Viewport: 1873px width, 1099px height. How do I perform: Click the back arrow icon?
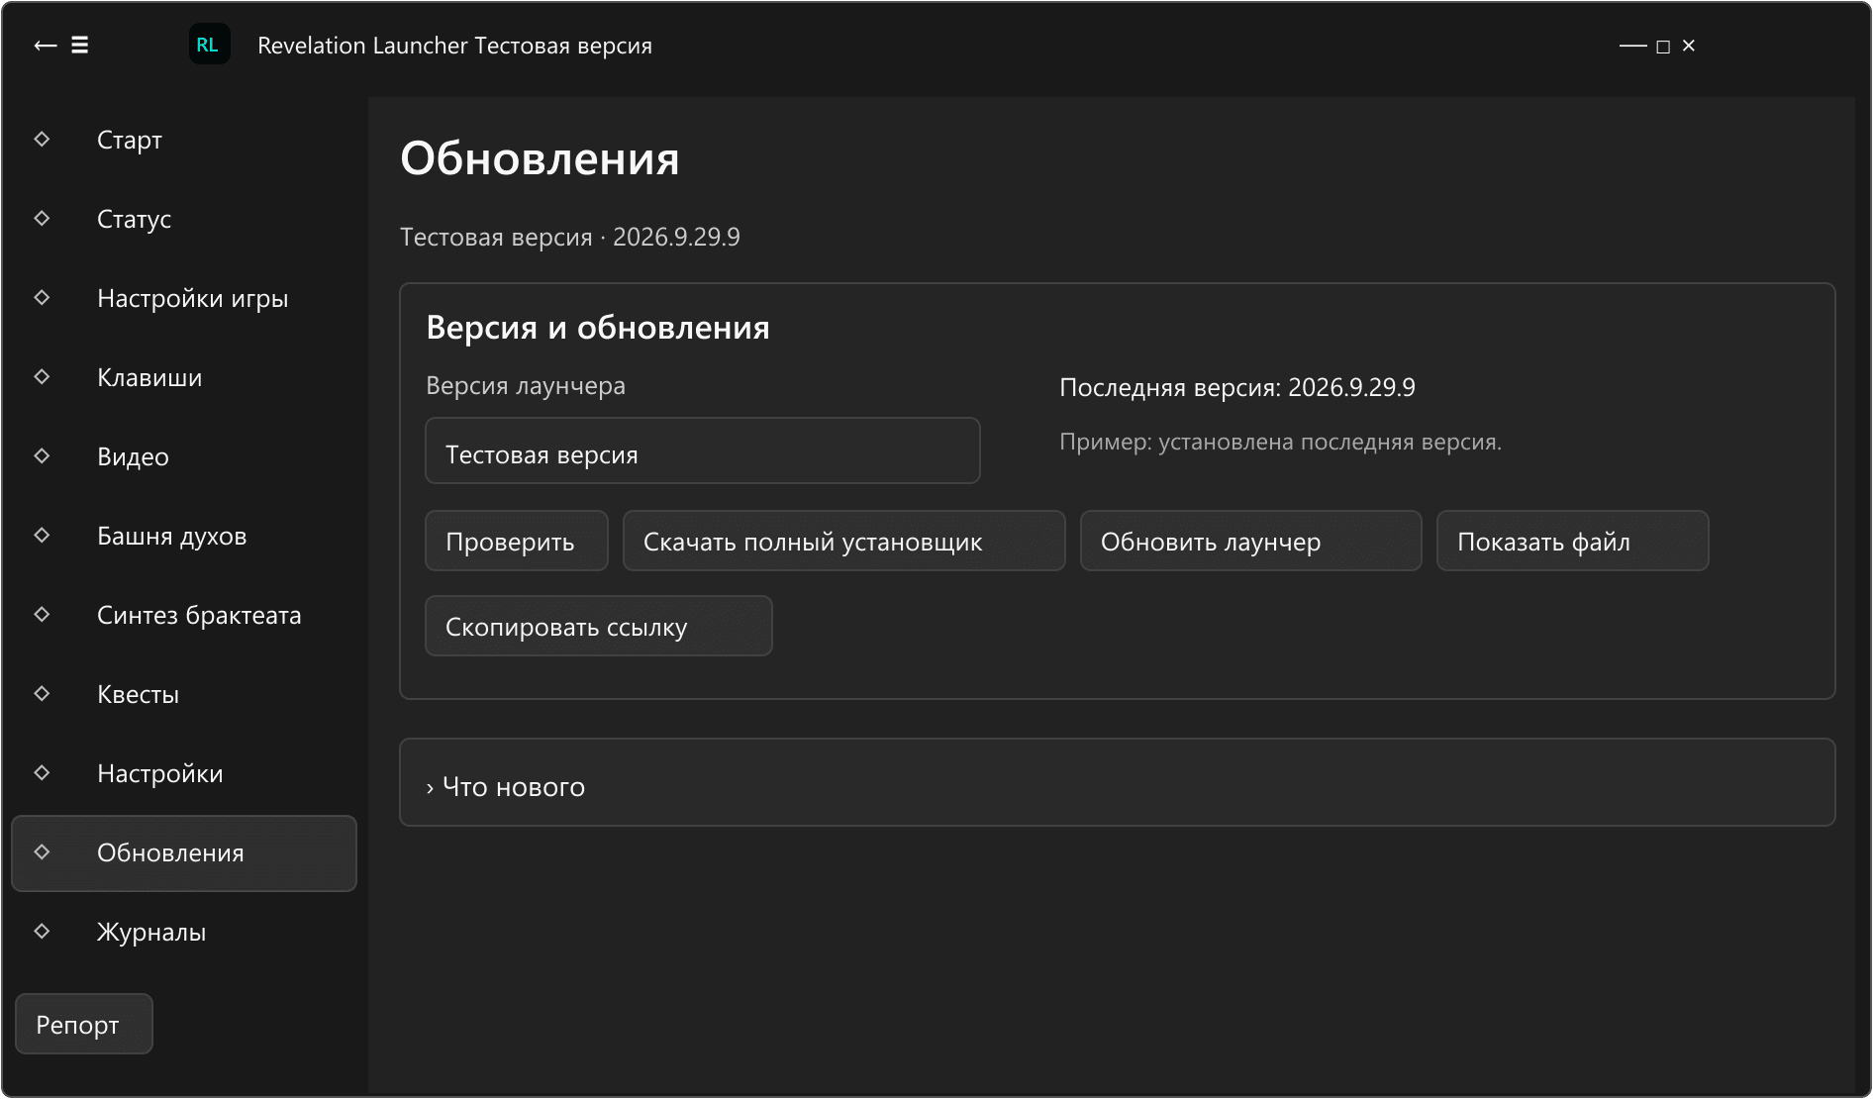click(46, 46)
